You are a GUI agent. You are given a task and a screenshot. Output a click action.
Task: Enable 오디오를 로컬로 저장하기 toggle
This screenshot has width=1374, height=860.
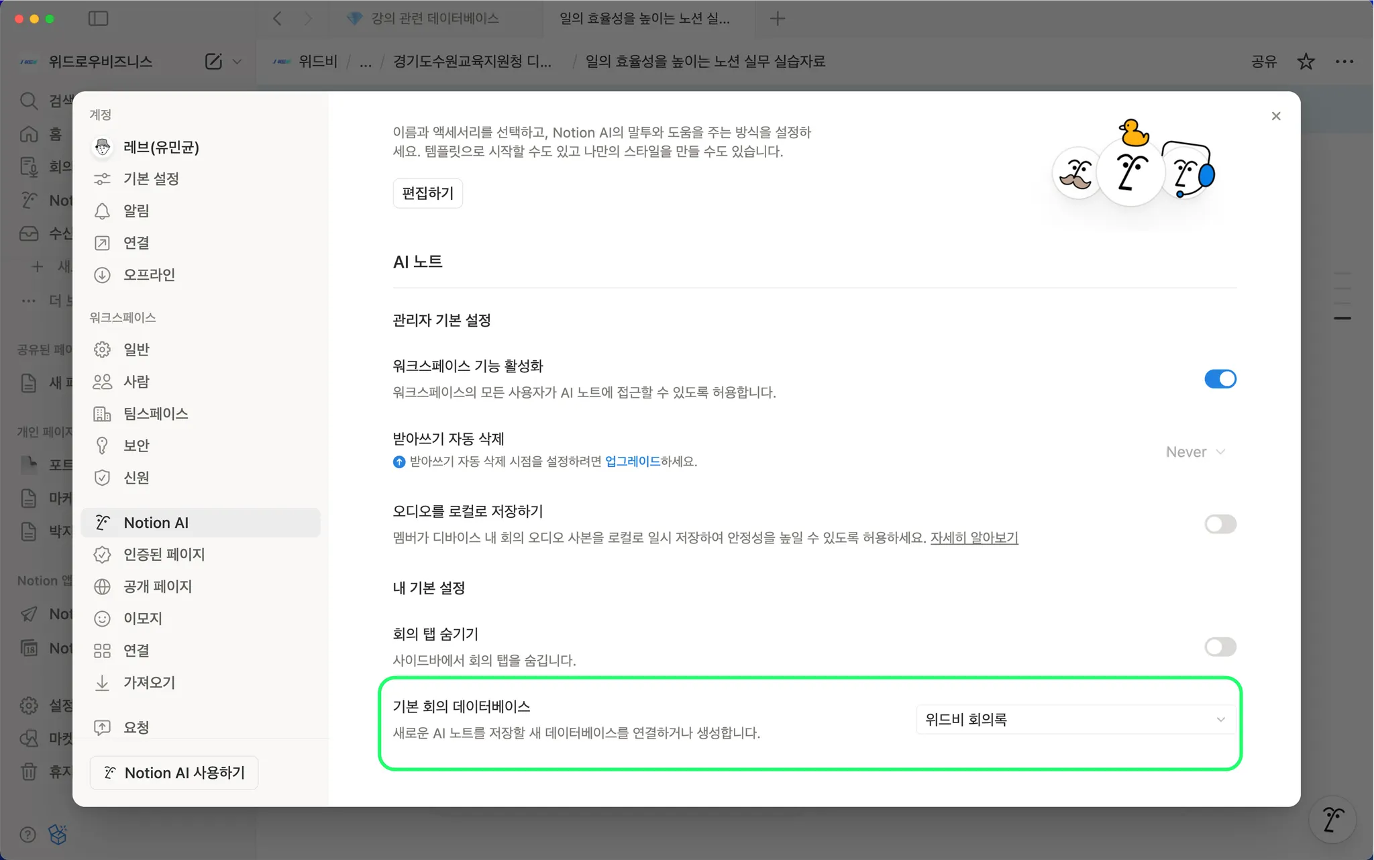coord(1220,524)
